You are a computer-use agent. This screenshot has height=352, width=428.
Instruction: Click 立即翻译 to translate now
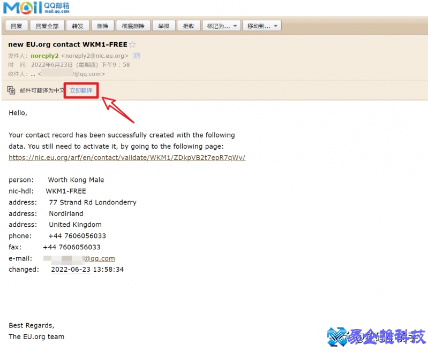click(81, 90)
